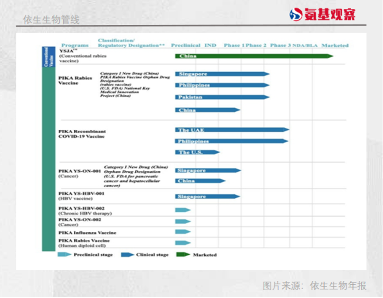Click the "Marketed" legend label

[x=205, y=255]
